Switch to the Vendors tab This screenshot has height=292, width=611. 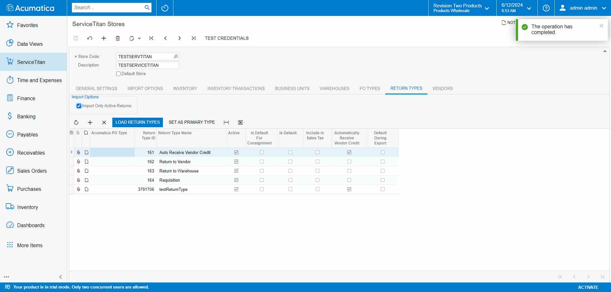pyautogui.click(x=442, y=88)
